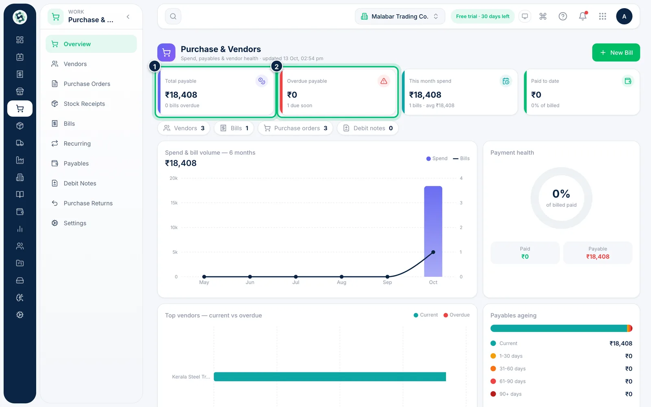The width and height of the screenshot is (651, 407).
Task: Open the storefront icon in left rail
Action: pos(20,91)
